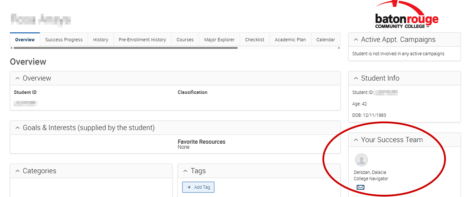Click the DOB: 12/11/1983 text

point(369,115)
